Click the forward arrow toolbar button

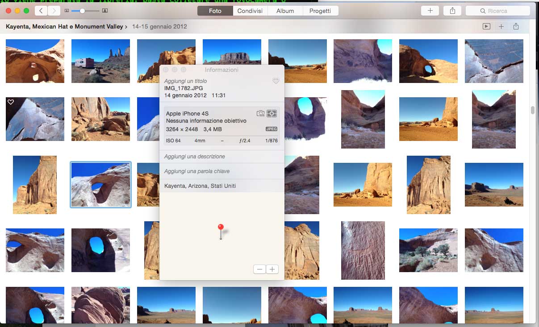tap(54, 11)
